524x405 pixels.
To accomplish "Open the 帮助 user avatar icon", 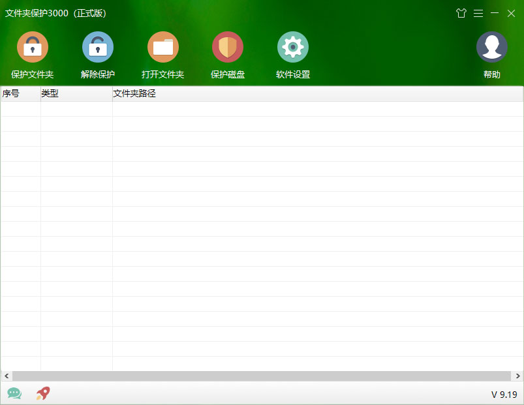I will coord(491,47).
